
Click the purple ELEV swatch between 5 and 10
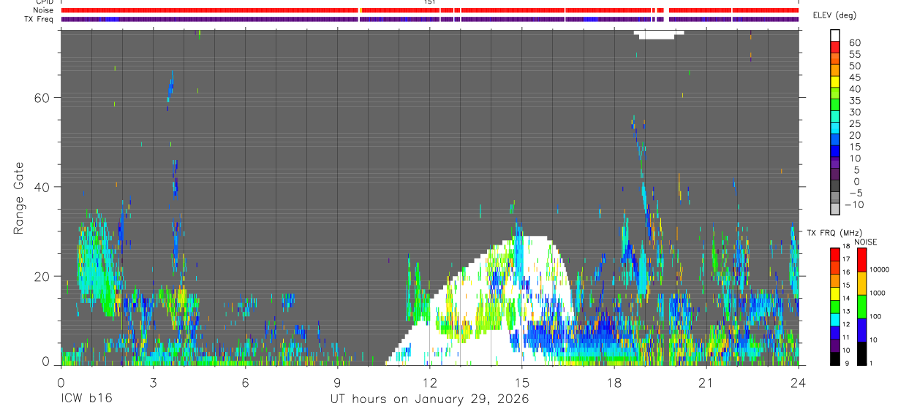835,164
